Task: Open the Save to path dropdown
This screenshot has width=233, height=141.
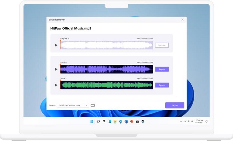Action: [87, 105]
